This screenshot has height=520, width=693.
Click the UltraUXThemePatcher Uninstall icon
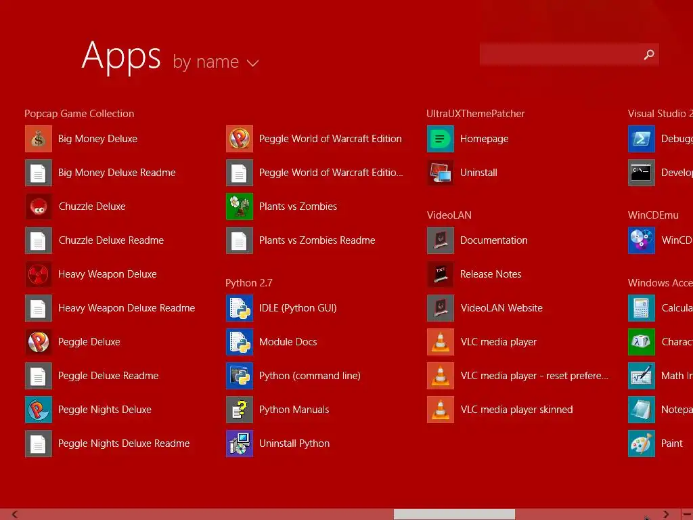[441, 173]
